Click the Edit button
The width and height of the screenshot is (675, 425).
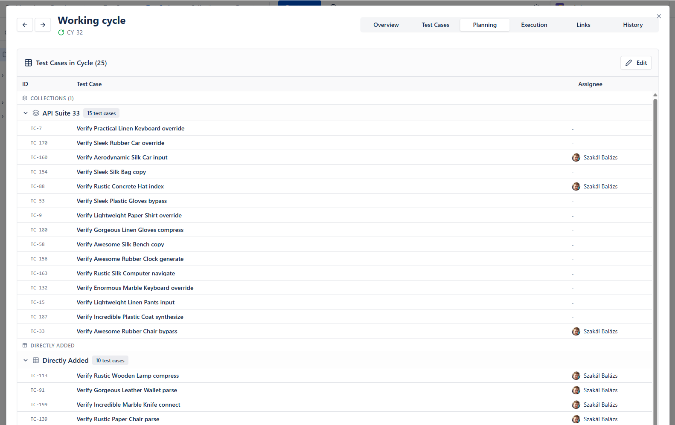[636, 63]
